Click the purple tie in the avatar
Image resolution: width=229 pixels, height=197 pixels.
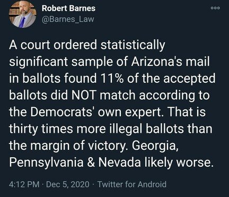[x=22, y=22]
